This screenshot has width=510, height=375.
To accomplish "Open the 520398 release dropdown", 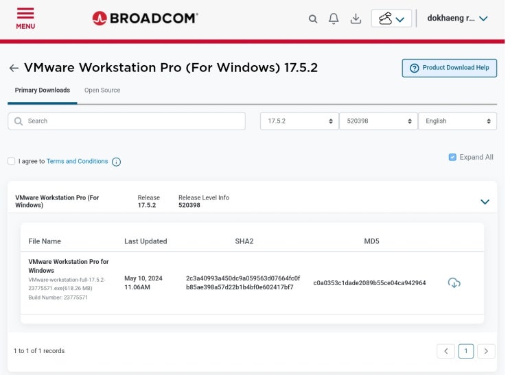I will (x=378, y=121).
